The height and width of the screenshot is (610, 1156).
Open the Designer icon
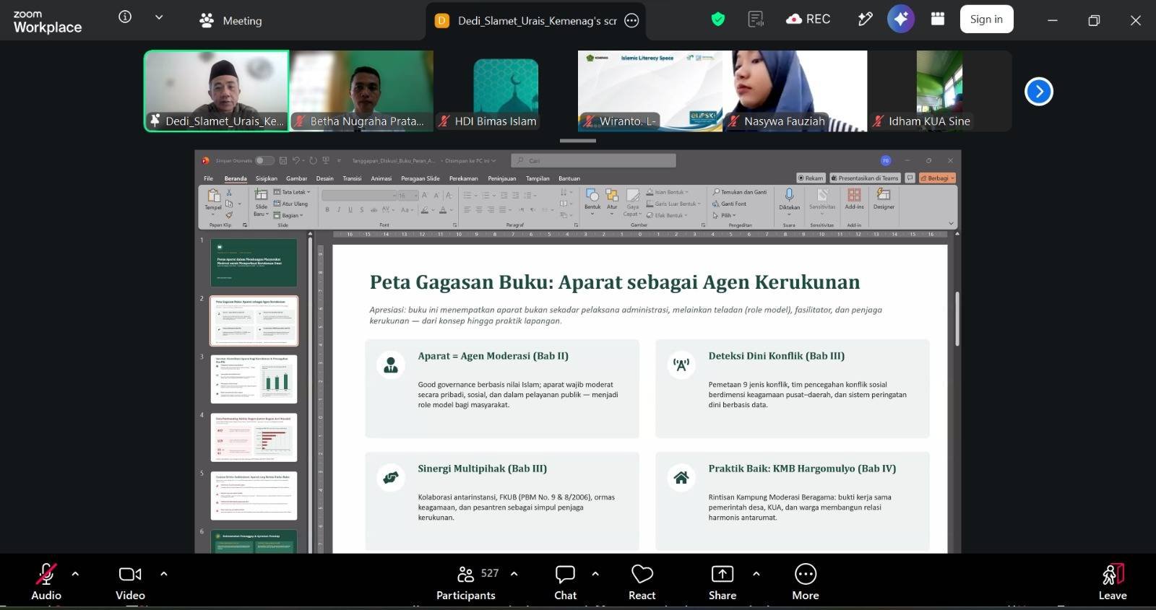pyautogui.click(x=884, y=195)
